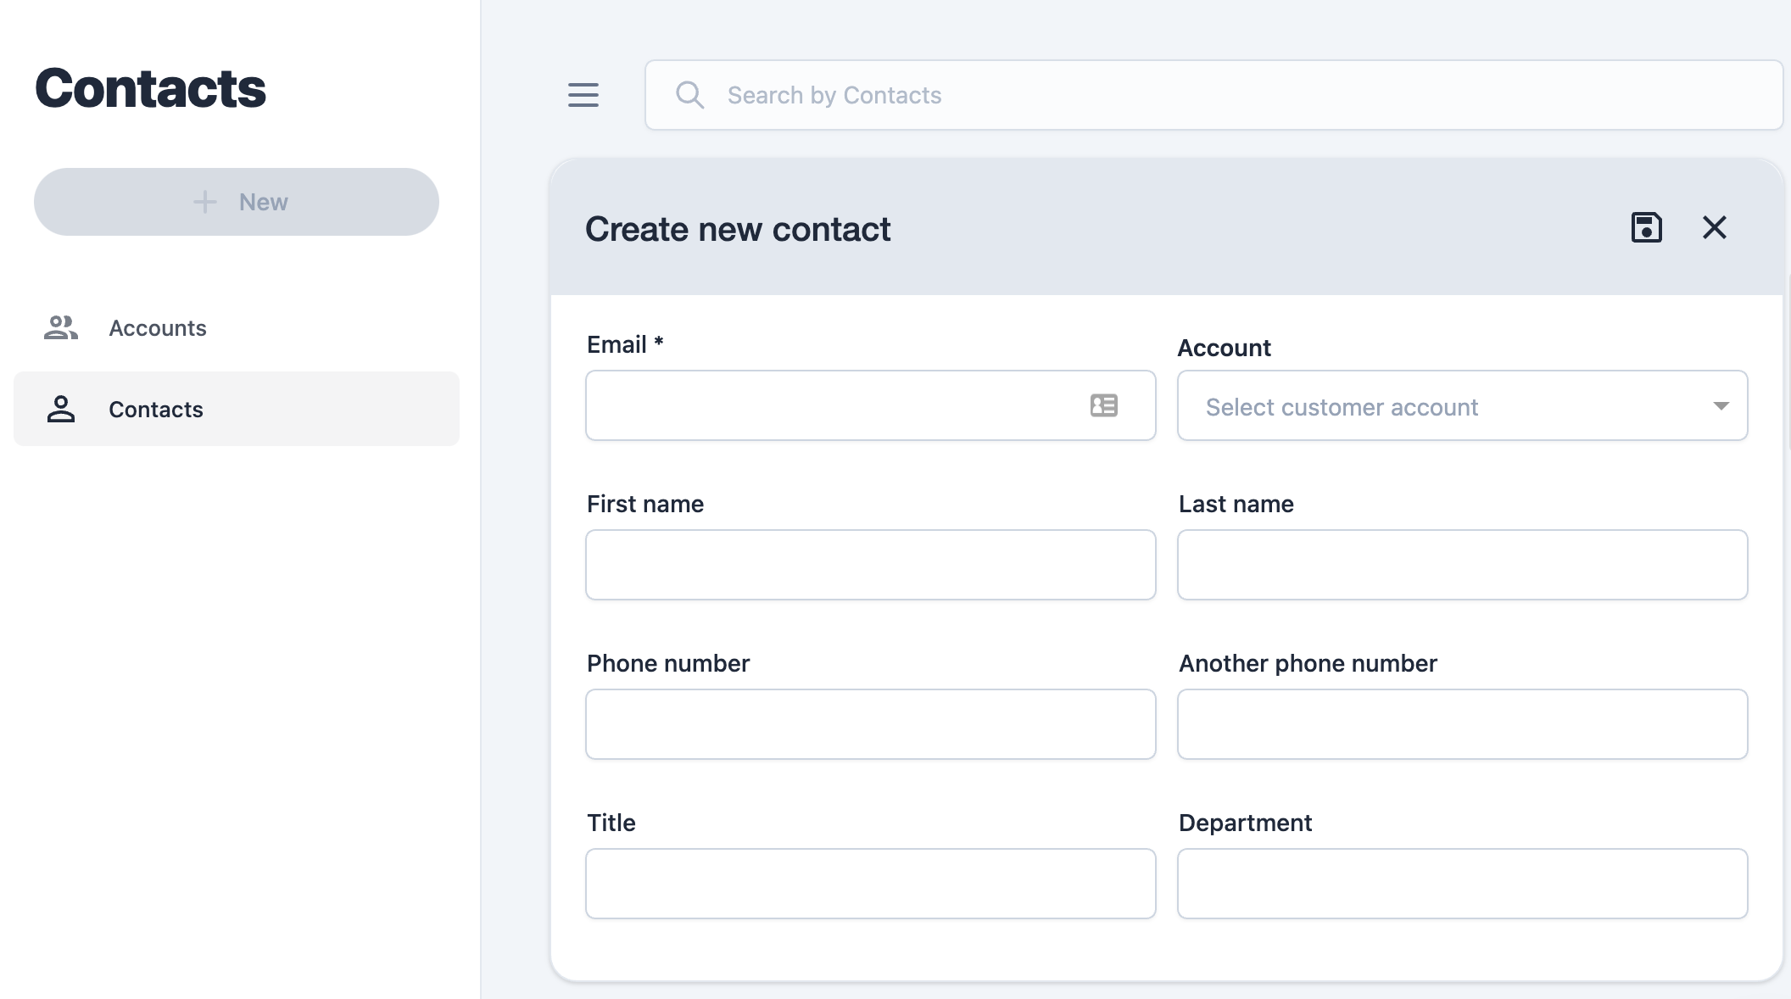
Task: Close the Create new contact panel
Action: pos(1715,227)
